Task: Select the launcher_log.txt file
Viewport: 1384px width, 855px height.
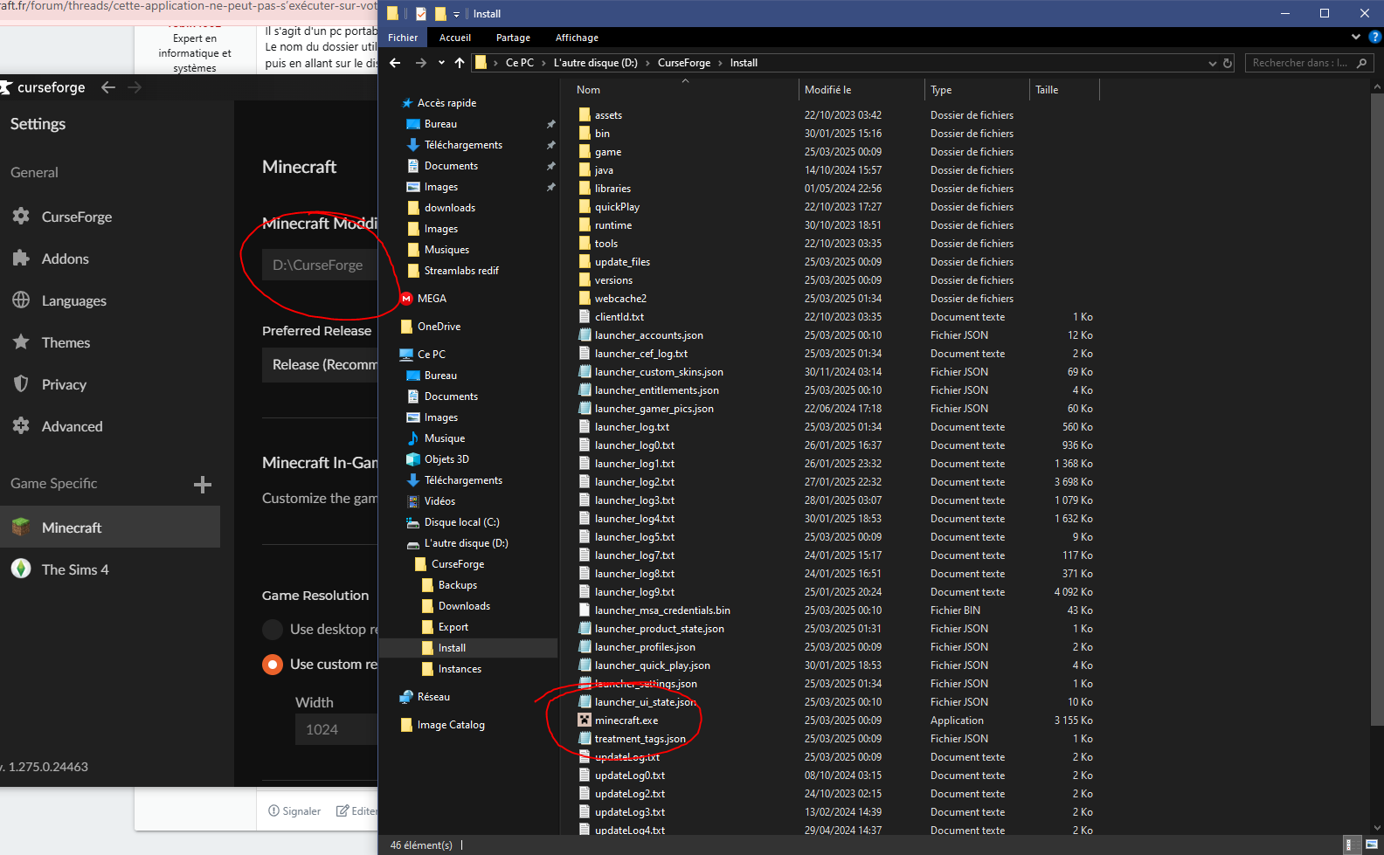Action: point(632,427)
